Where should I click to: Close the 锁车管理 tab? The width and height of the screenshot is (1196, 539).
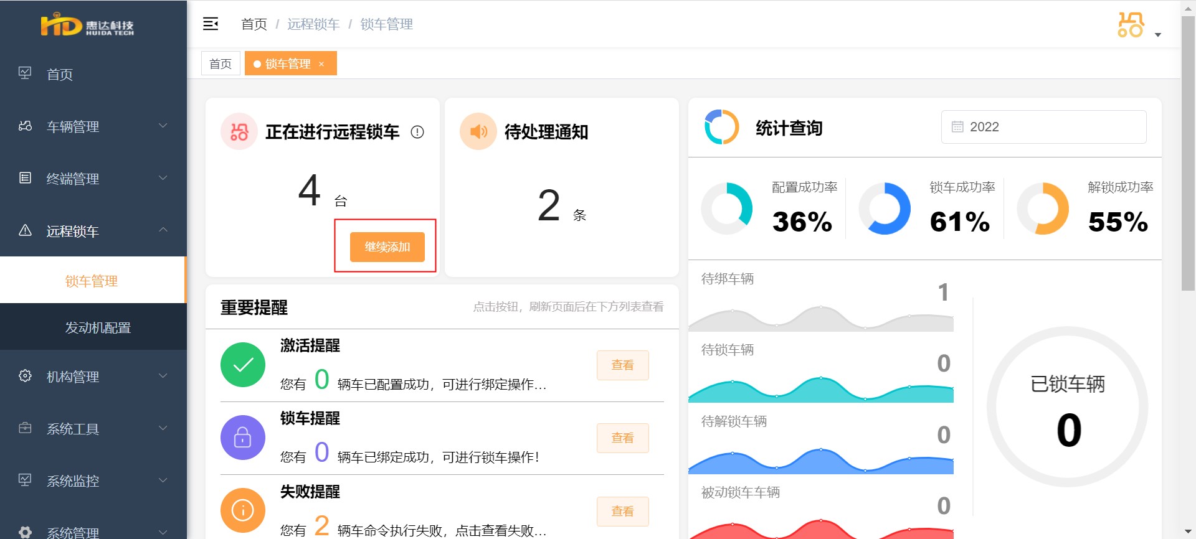[x=321, y=64]
